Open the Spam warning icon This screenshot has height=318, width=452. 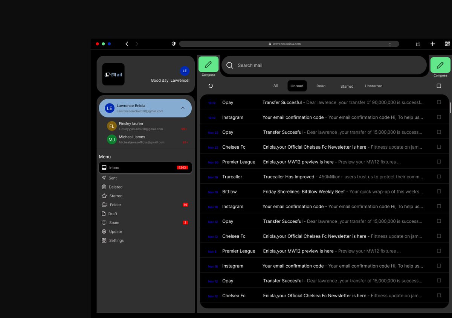pyautogui.click(x=104, y=222)
